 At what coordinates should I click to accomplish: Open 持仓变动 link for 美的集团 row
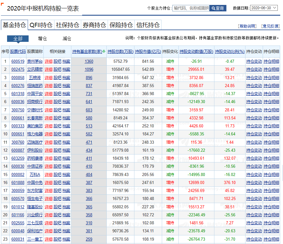pos(254,126)
